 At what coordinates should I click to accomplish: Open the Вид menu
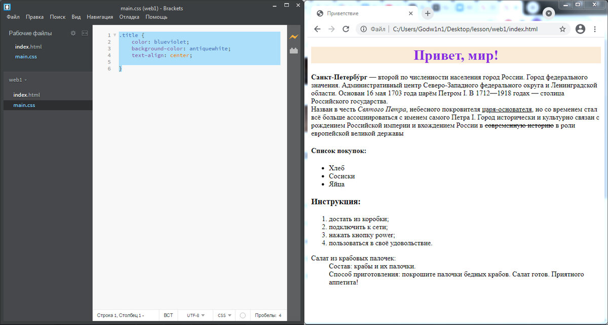76,17
